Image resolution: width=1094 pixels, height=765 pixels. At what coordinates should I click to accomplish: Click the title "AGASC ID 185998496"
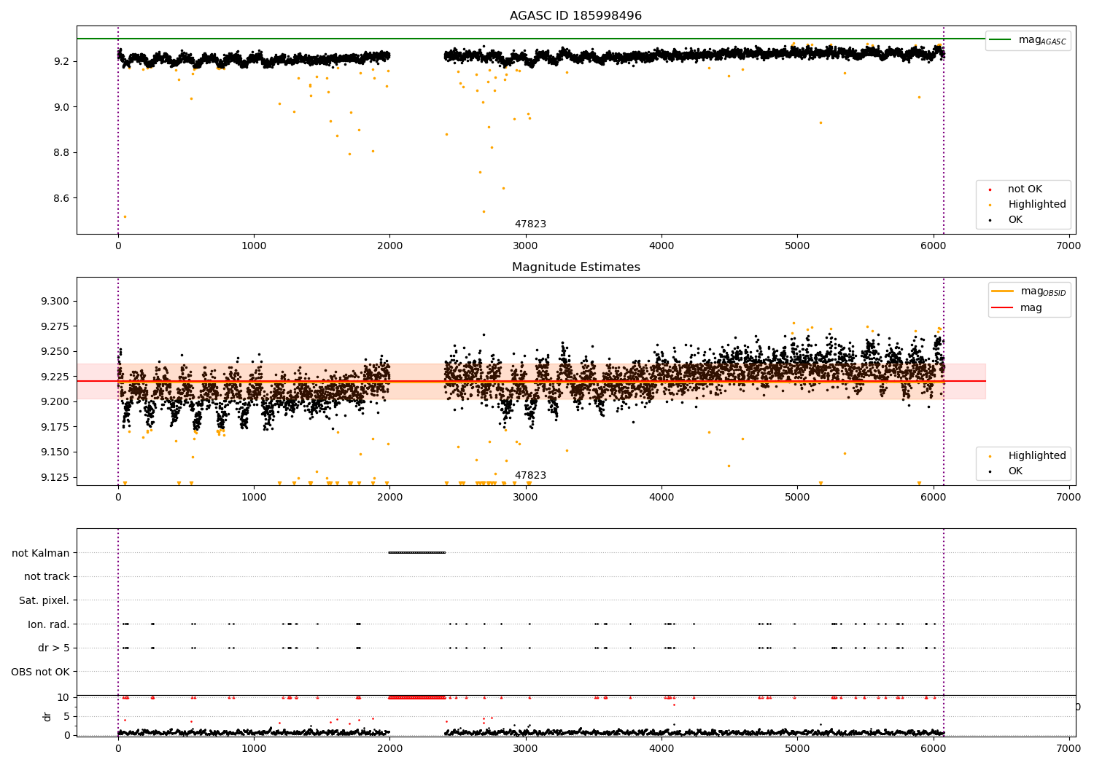click(575, 16)
